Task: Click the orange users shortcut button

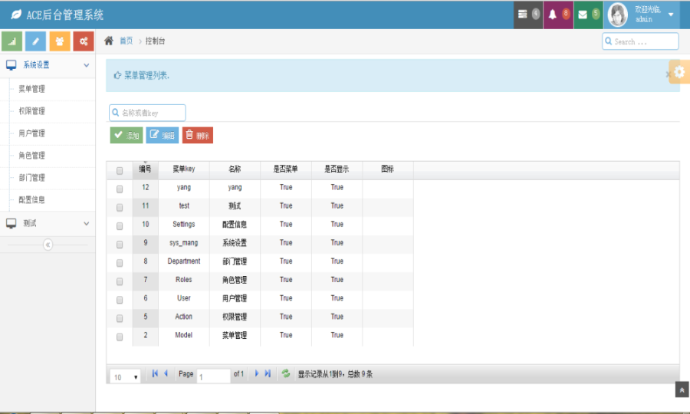Action: click(60, 41)
